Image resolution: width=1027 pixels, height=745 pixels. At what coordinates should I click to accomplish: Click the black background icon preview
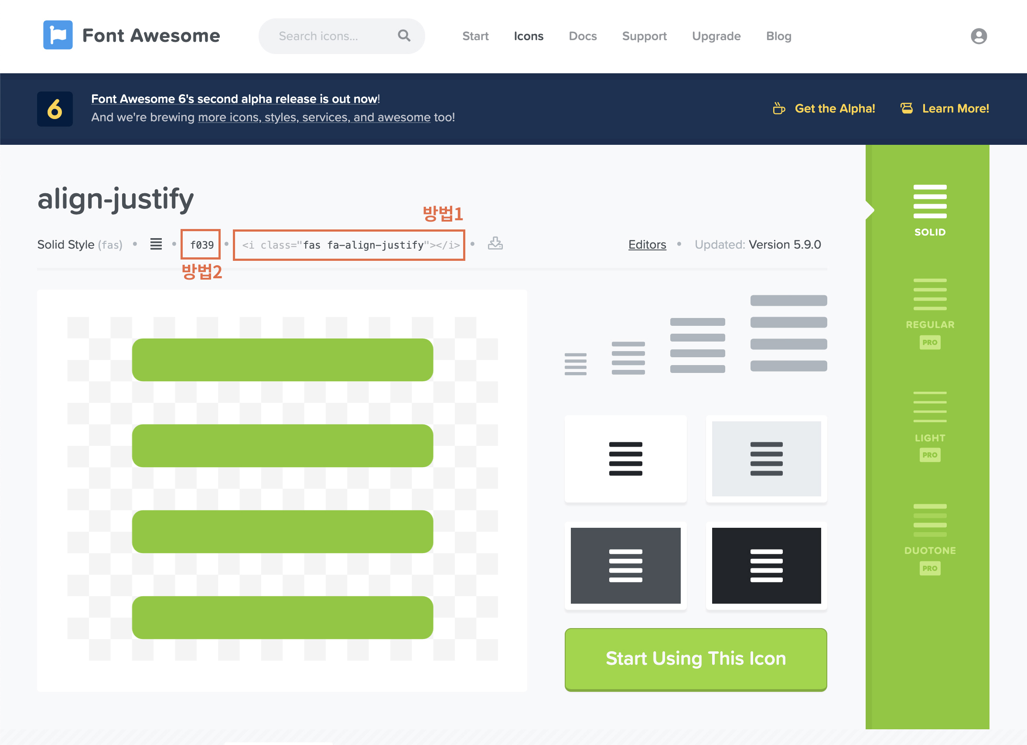766,565
